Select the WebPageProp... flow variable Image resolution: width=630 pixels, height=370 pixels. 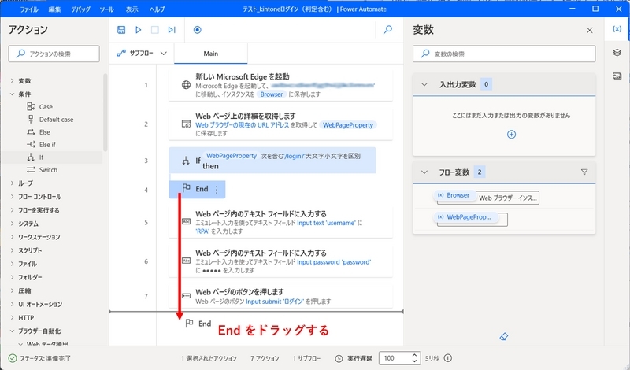[465, 217]
